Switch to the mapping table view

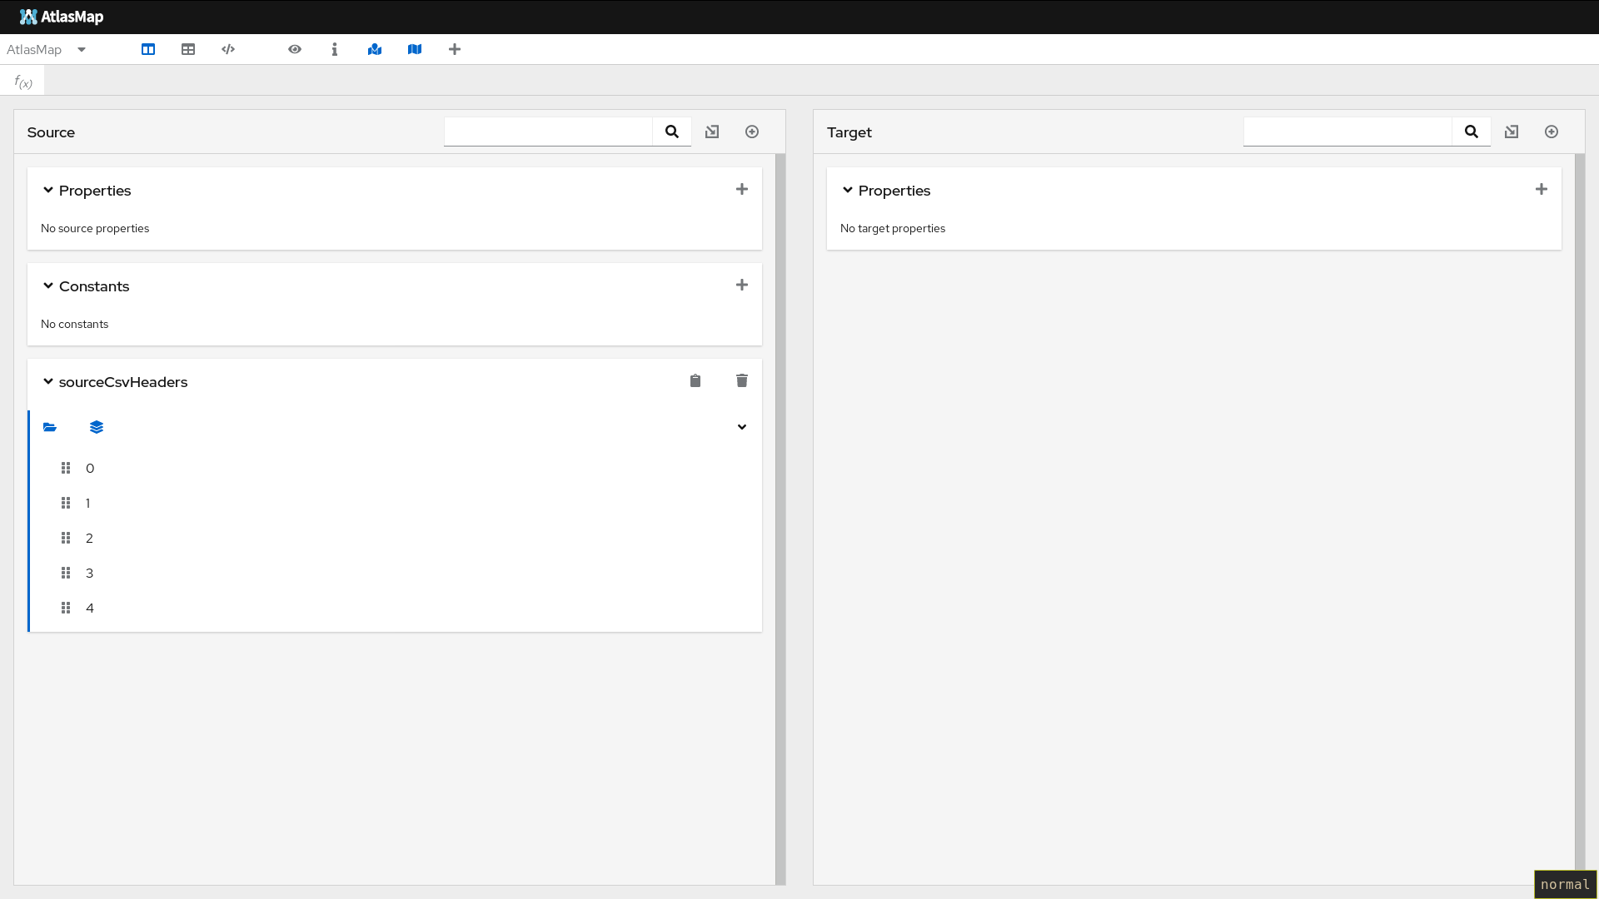click(x=187, y=49)
